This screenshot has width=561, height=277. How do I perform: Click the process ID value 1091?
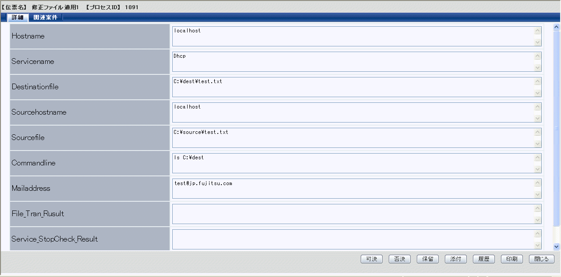(132, 7)
